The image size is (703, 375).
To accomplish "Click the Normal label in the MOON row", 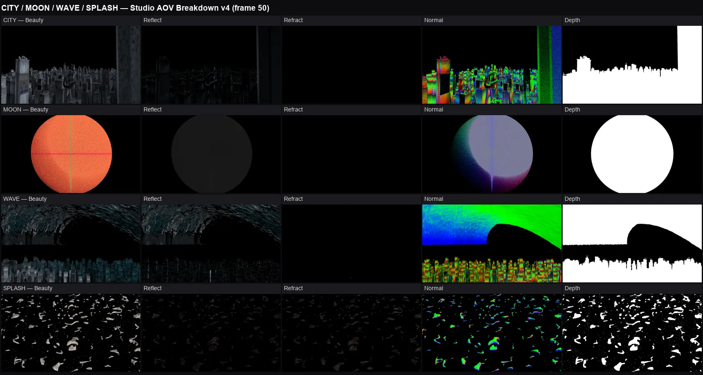I will pyautogui.click(x=434, y=109).
